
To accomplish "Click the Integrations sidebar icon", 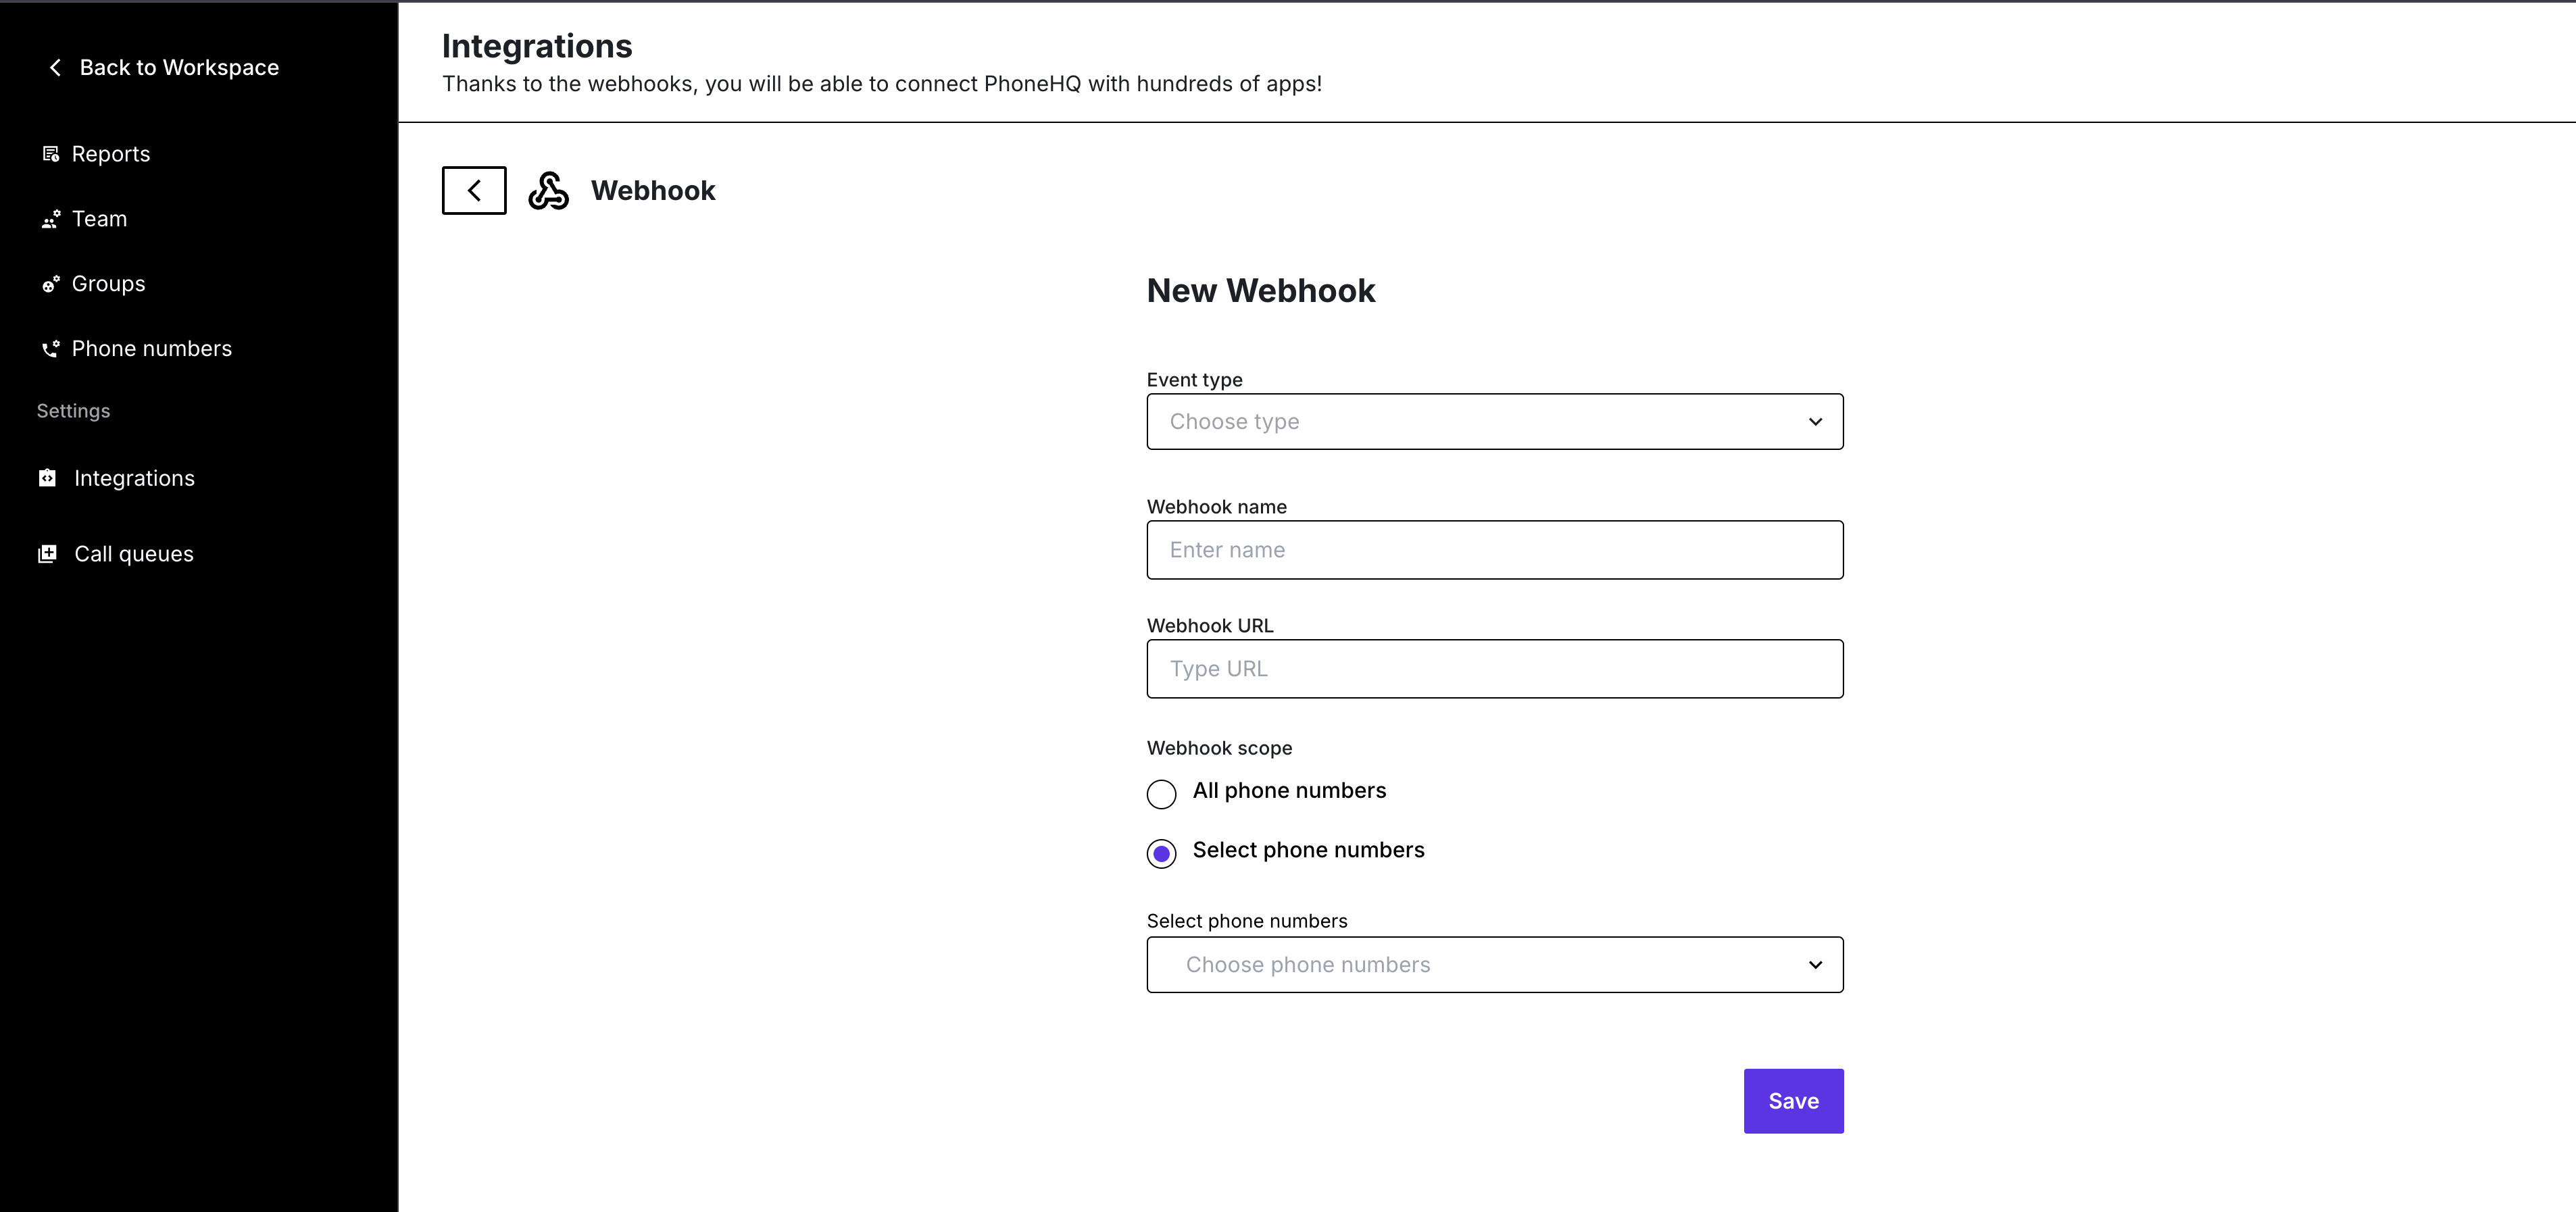I will (47, 478).
